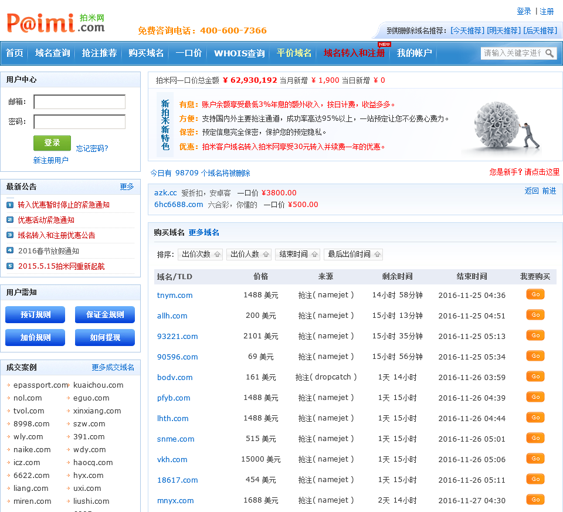Screen dimensions: 563x512
Task: Sort listings by 出价人数
Action: (249, 255)
